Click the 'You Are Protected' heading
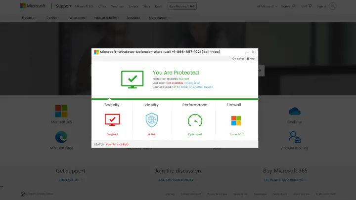The width and height of the screenshot is (356, 200). point(176,73)
